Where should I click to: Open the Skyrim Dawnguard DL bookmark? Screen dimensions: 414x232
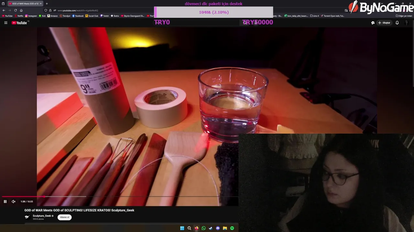pyautogui.click(x=133, y=16)
